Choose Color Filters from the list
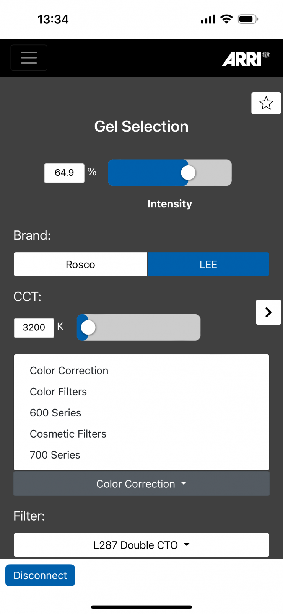 tap(59, 392)
